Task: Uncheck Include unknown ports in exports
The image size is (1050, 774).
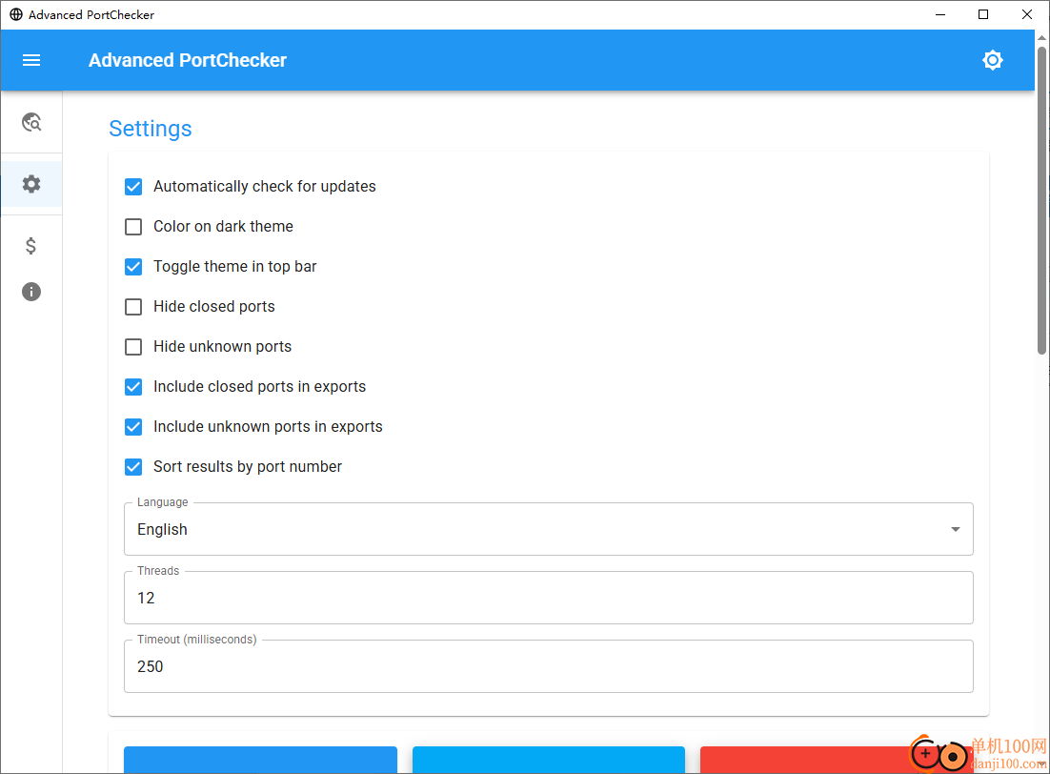Action: coord(133,427)
